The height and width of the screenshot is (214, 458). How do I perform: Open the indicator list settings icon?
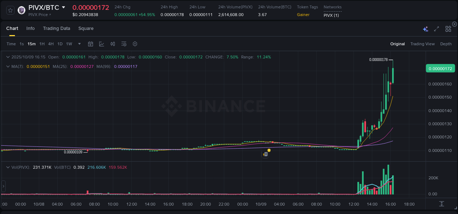coord(124,44)
